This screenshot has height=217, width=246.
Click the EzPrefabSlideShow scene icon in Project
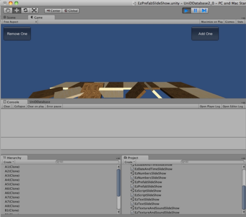coord(132,182)
